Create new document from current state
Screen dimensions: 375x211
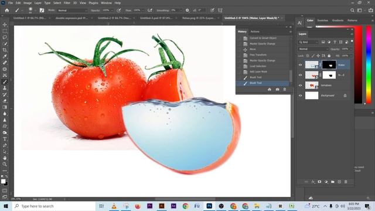(270, 89)
